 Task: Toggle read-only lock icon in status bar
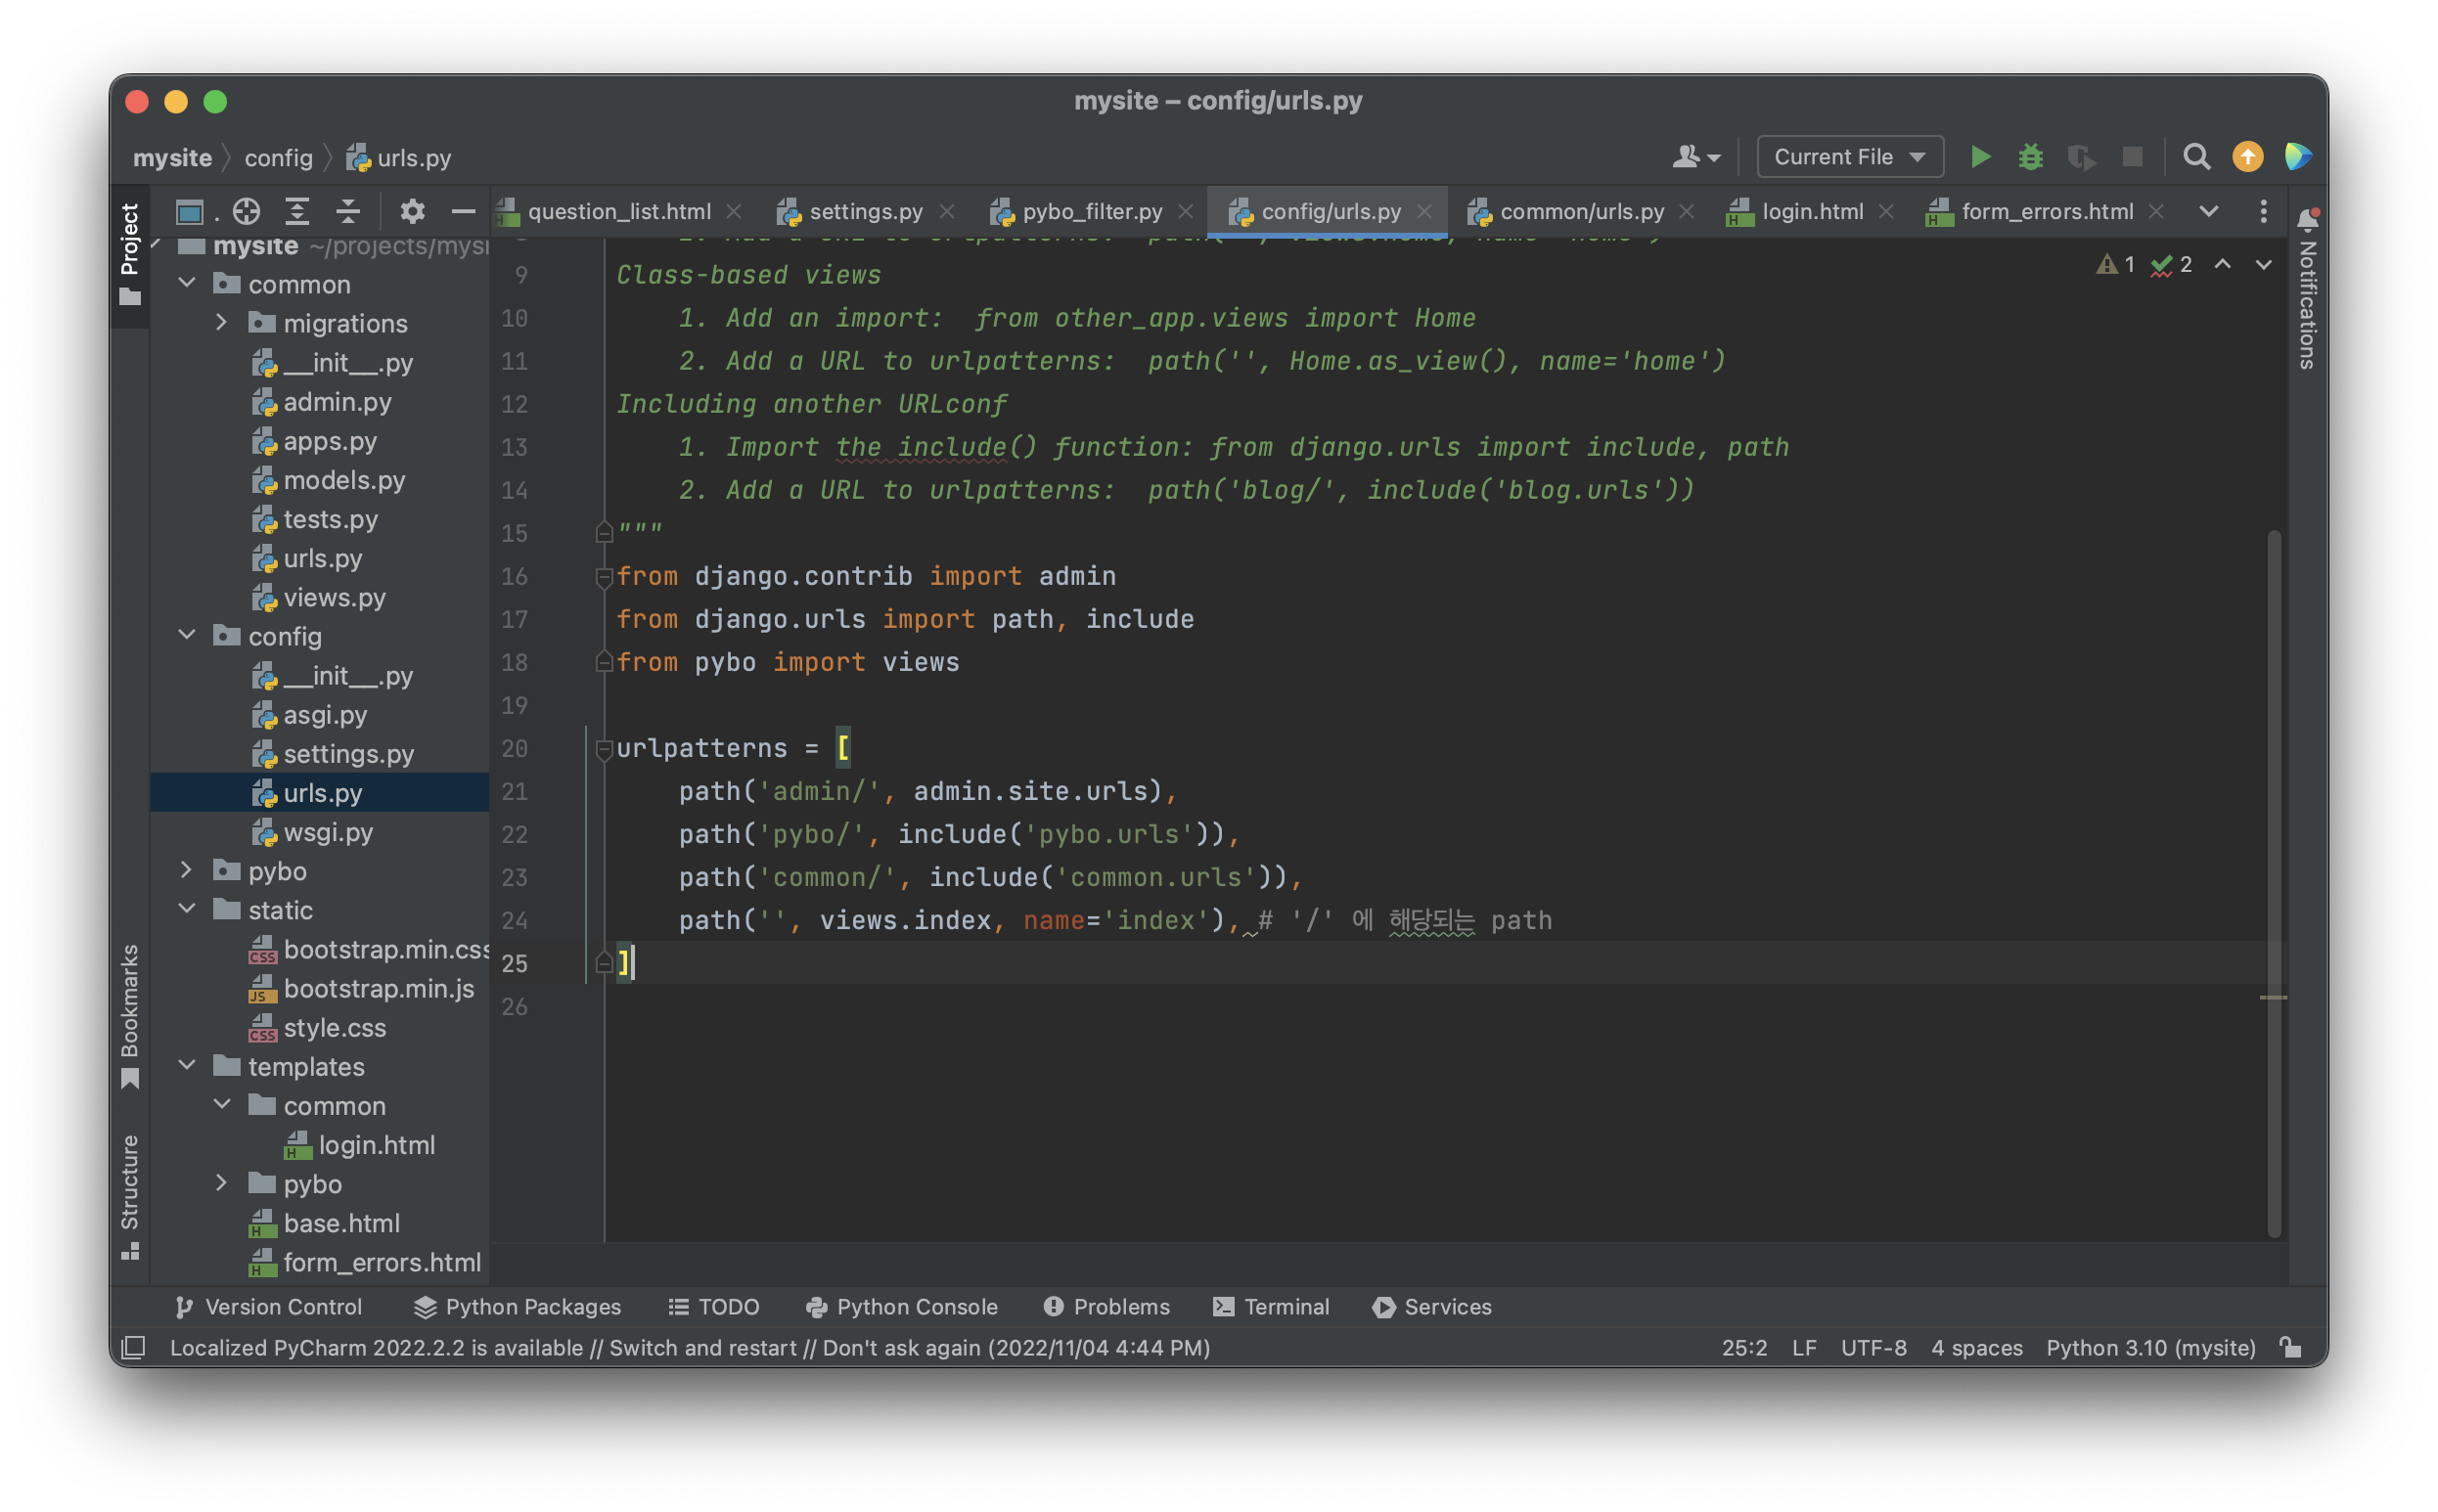2291,1347
